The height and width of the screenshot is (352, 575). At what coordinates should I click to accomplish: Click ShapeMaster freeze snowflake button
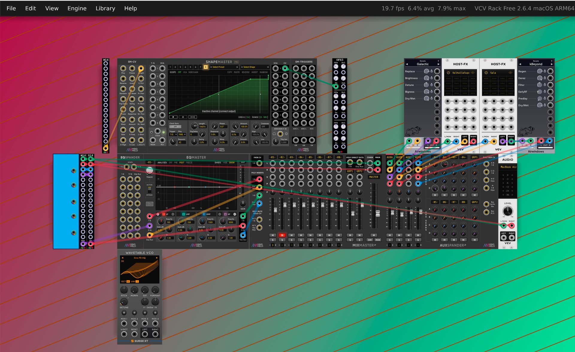(x=183, y=117)
